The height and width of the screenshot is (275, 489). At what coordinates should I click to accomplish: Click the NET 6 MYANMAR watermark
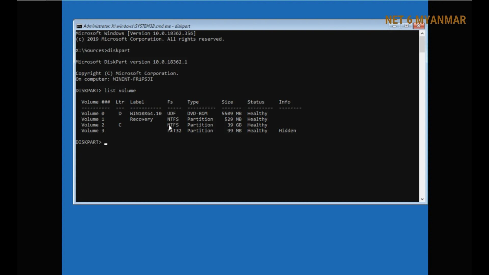[425, 20]
